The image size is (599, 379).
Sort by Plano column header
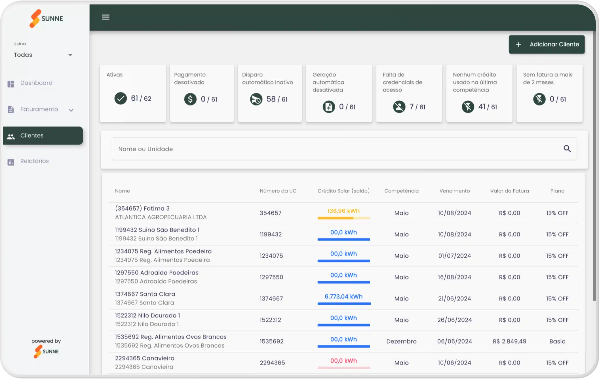click(x=557, y=191)
